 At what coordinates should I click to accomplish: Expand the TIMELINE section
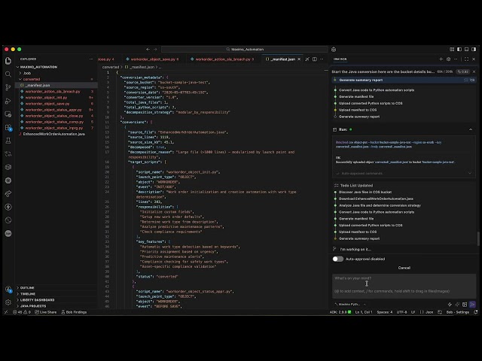(x=28, y=294)
